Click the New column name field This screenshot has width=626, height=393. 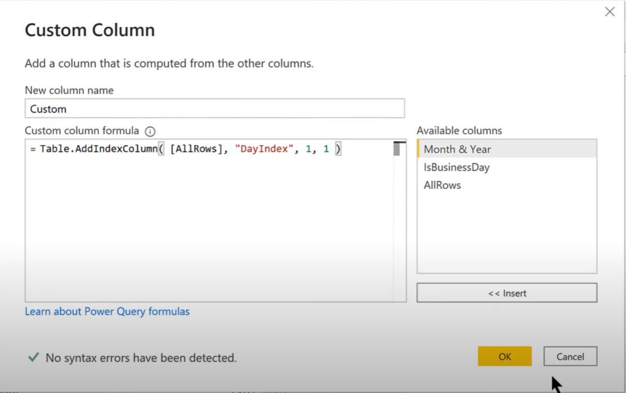(215, 109)
